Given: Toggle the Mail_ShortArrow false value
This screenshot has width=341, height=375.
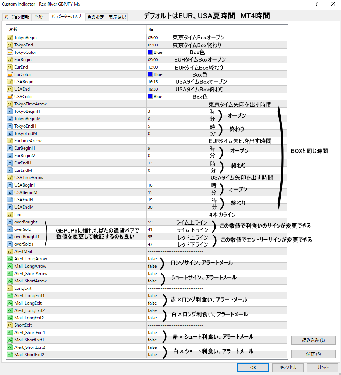Looking at the screenshot, I should point(152,281).
